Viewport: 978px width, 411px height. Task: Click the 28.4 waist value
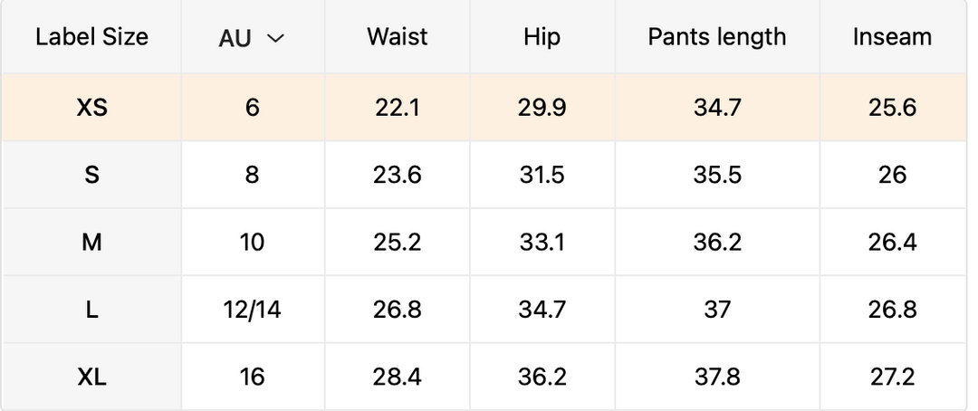(x=398, y=377)
